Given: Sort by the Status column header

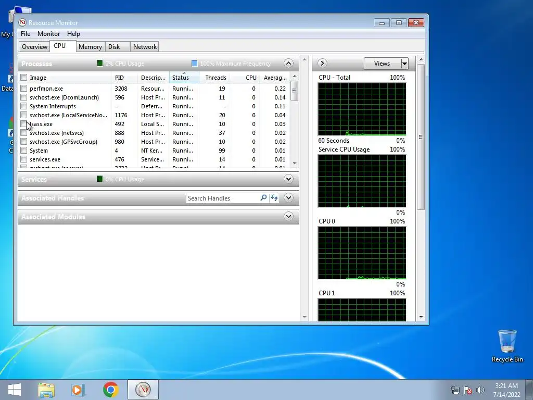Looking at the screenshot, I should pyautogui.click(x=184, y=78).
